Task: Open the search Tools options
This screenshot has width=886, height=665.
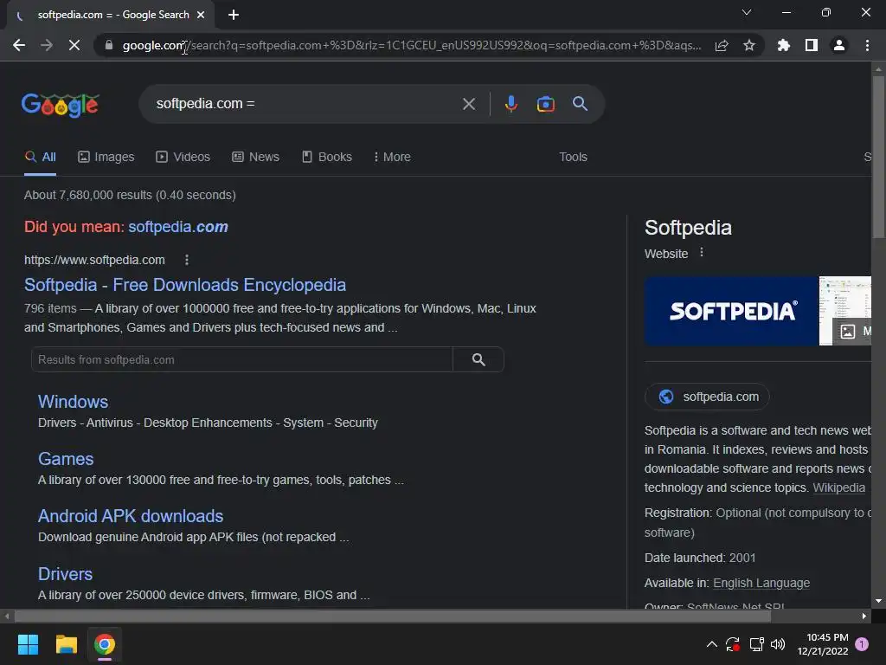Action: 573,158
